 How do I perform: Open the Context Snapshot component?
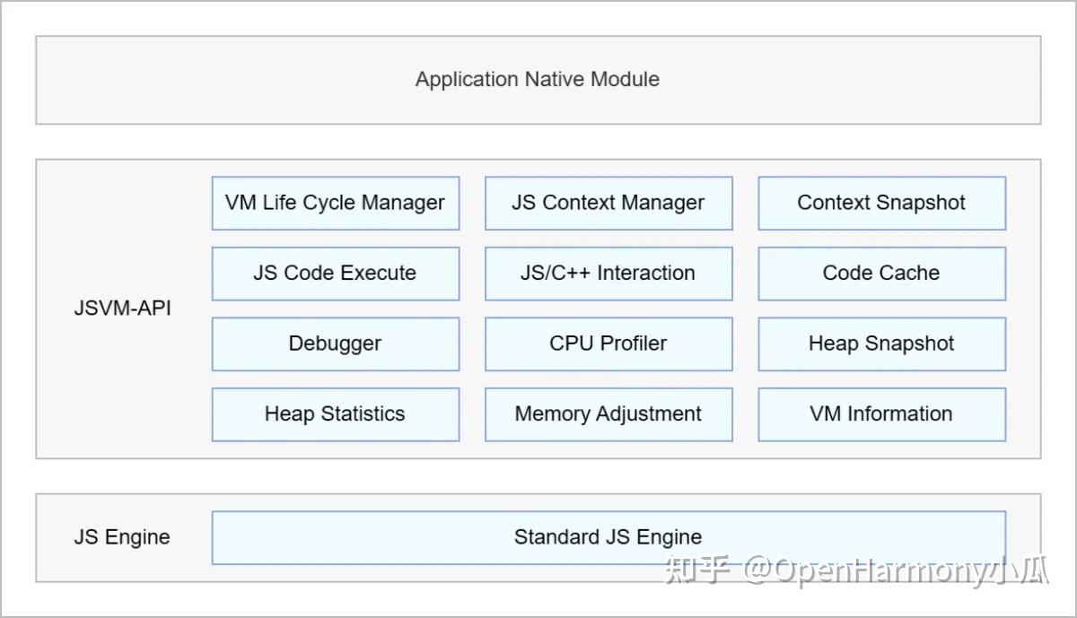pyautogui.click(x=880, y=203)
